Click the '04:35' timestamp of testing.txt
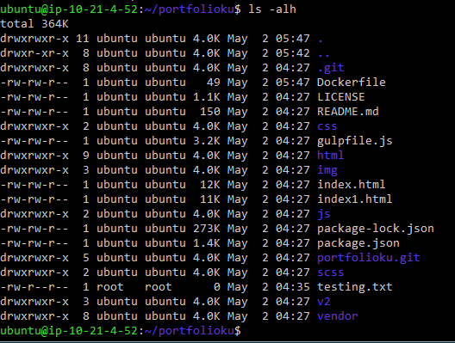Screen dimensions: 455x343 pos(292,287)
